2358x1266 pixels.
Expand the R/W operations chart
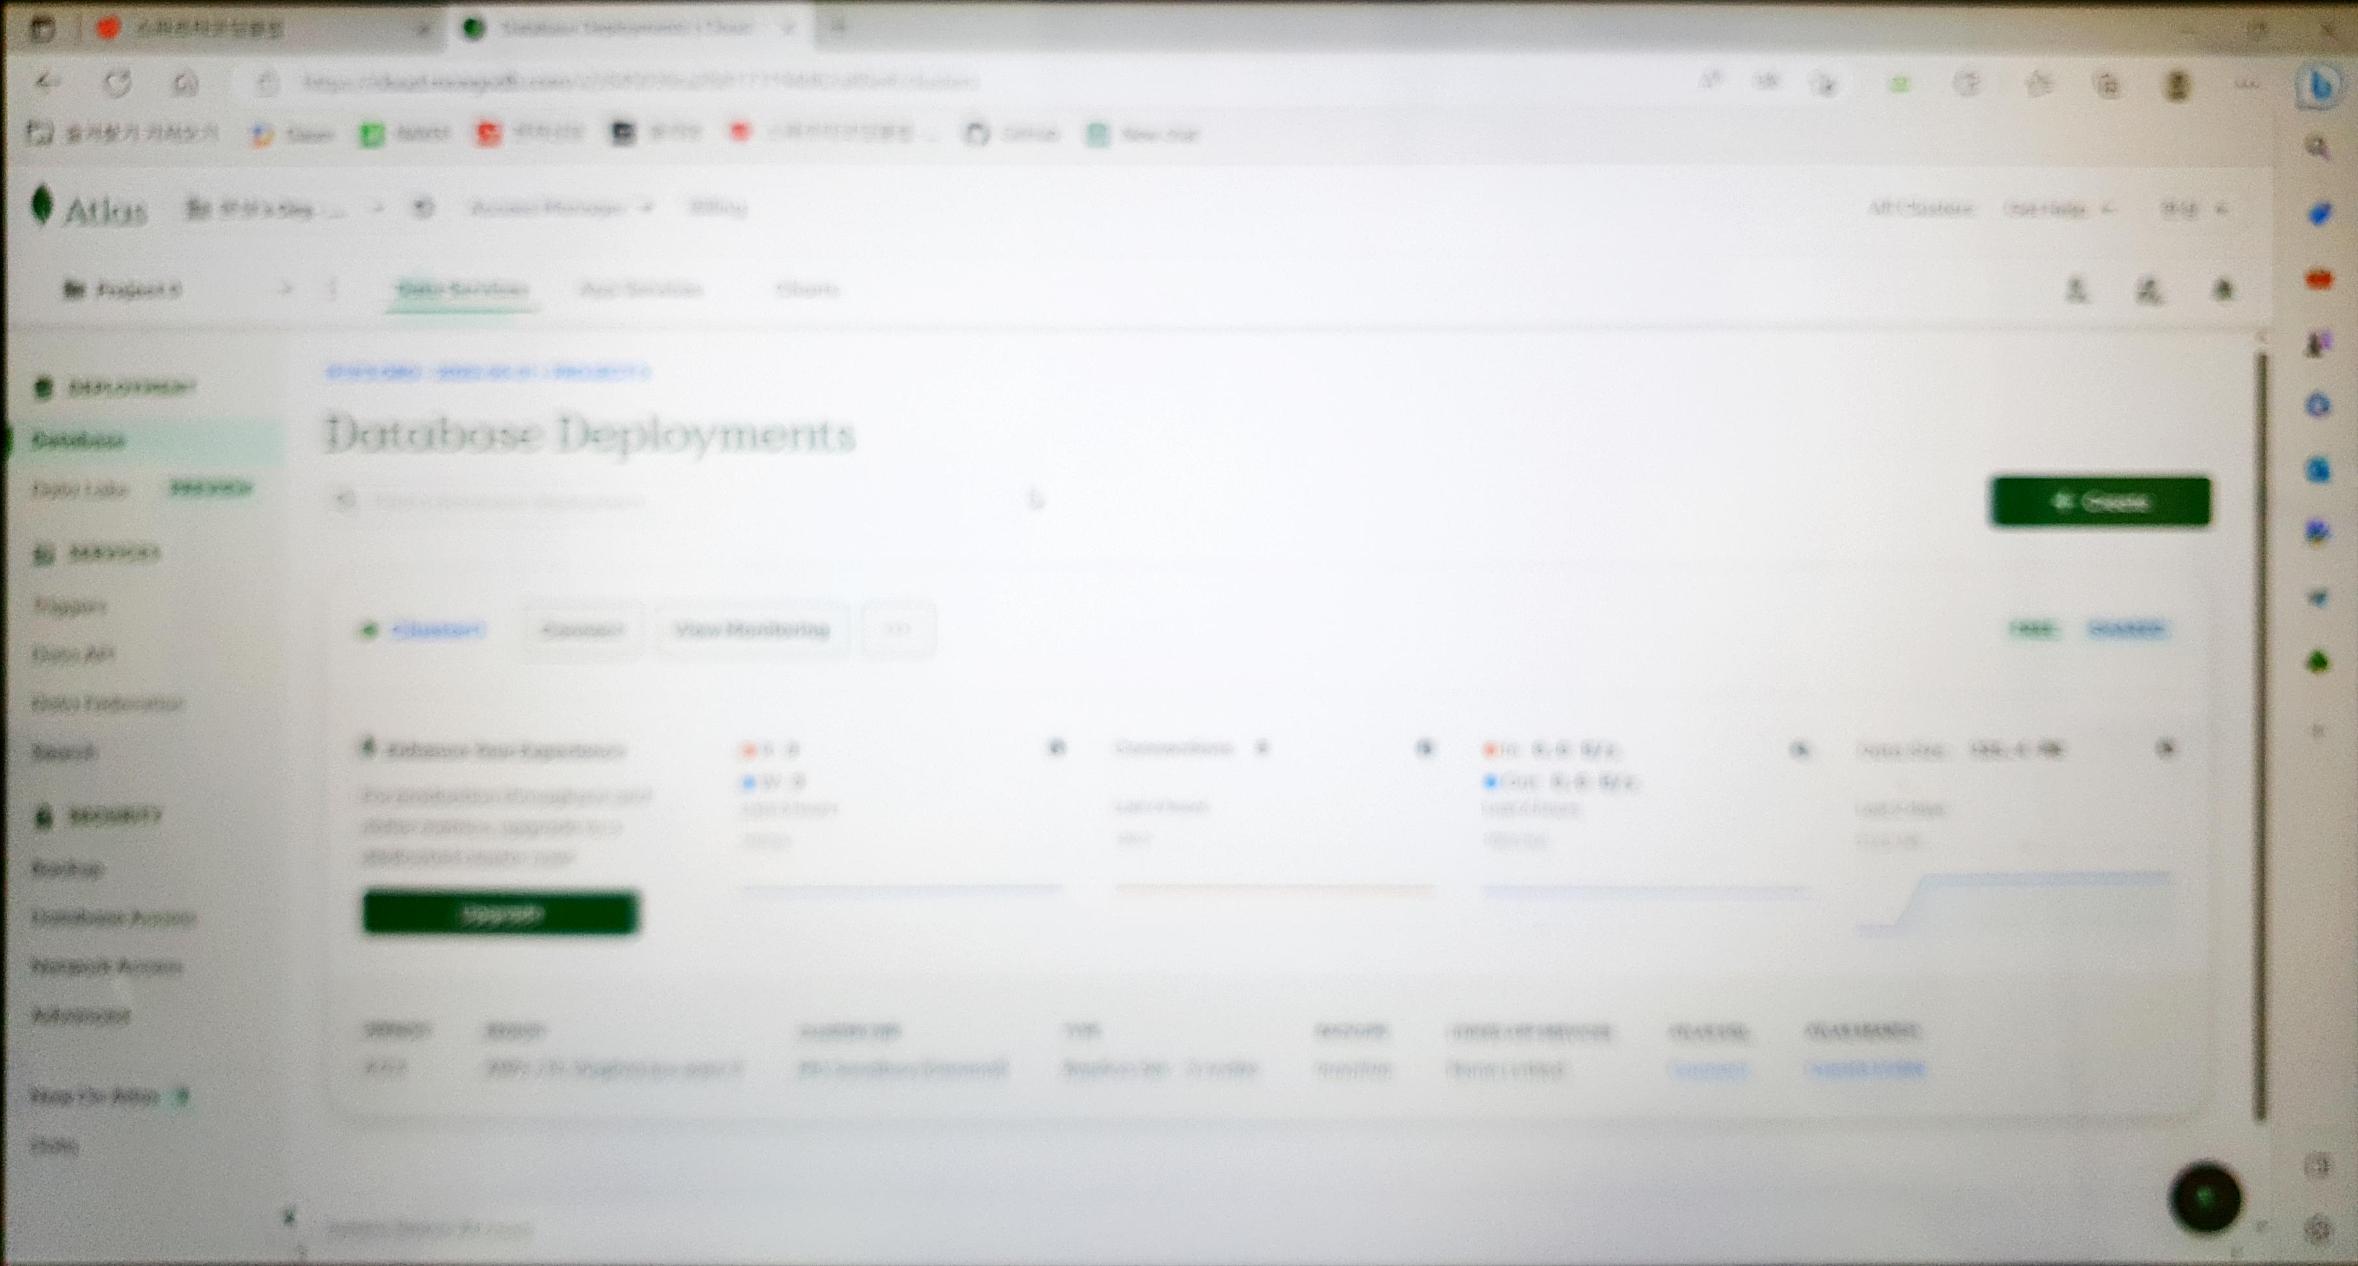click(x=1056, y=748)
